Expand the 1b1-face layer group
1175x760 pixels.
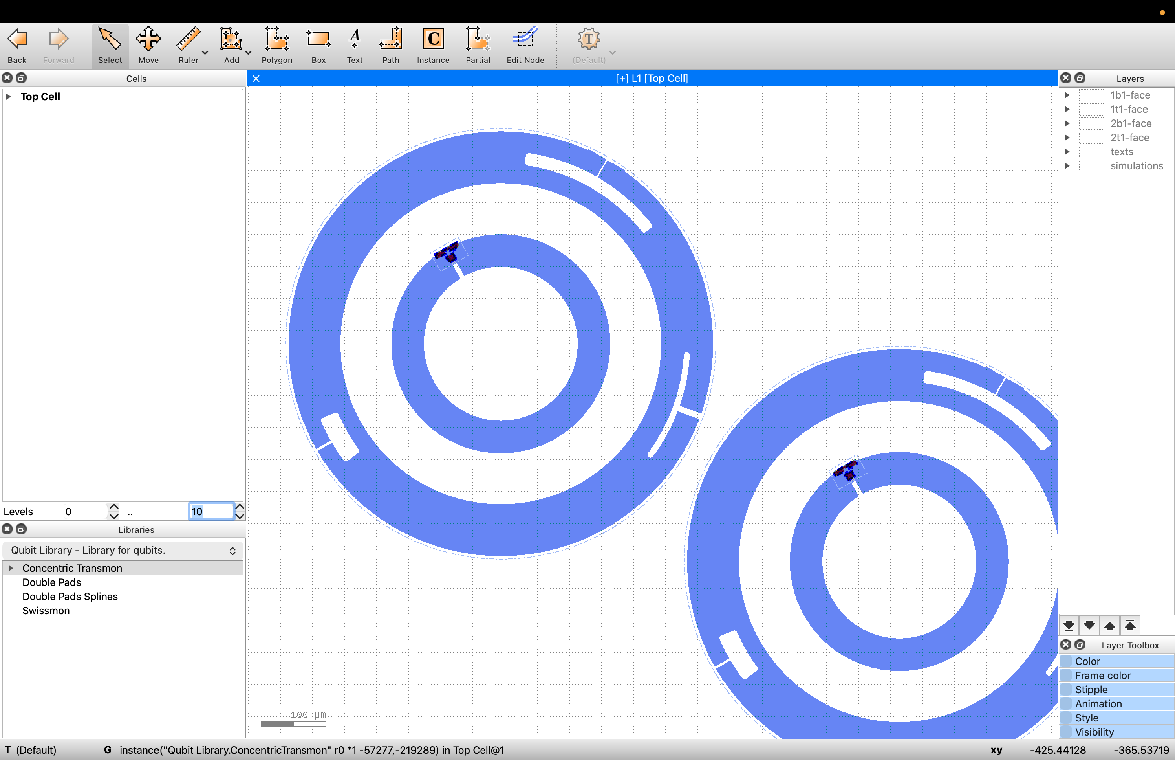1067,95
